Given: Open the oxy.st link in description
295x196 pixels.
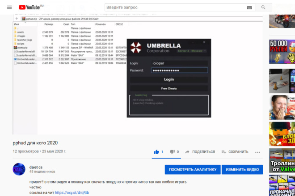Looking at the screenshot, I should click(72, 192).
